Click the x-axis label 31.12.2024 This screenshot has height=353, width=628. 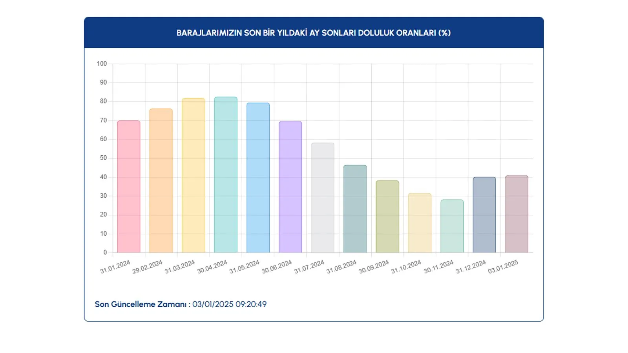(x=471, y=267)
